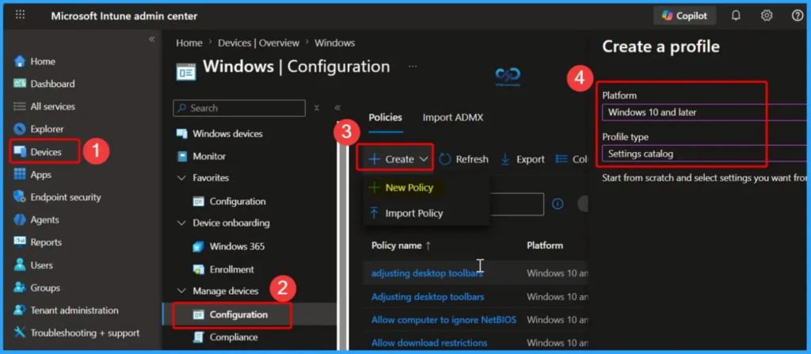Sort by Policy name column header
Viewport: 811px width, 354px height.
[401, 246]
